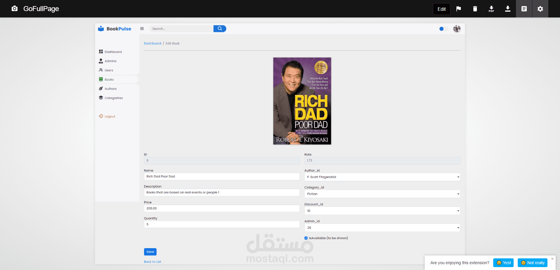Screen dimensions: 560x270
Task: Select Books in the sidebar
Action: pyautogui.click(x=109, y=80)
